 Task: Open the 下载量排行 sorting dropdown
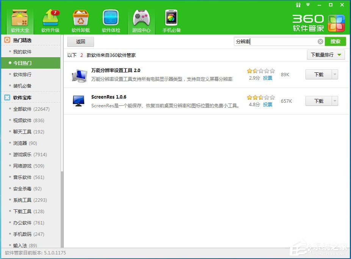click(325, 55)
